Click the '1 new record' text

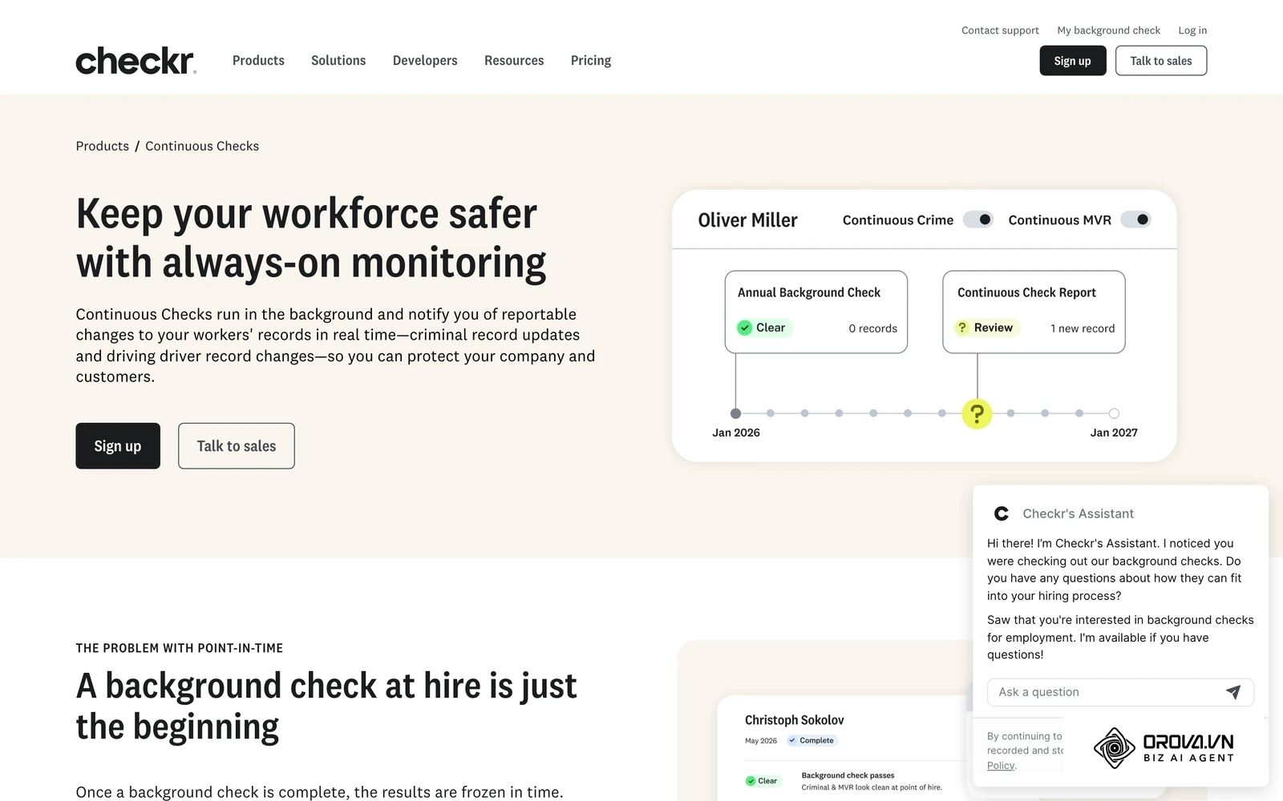coord(1083,328)
